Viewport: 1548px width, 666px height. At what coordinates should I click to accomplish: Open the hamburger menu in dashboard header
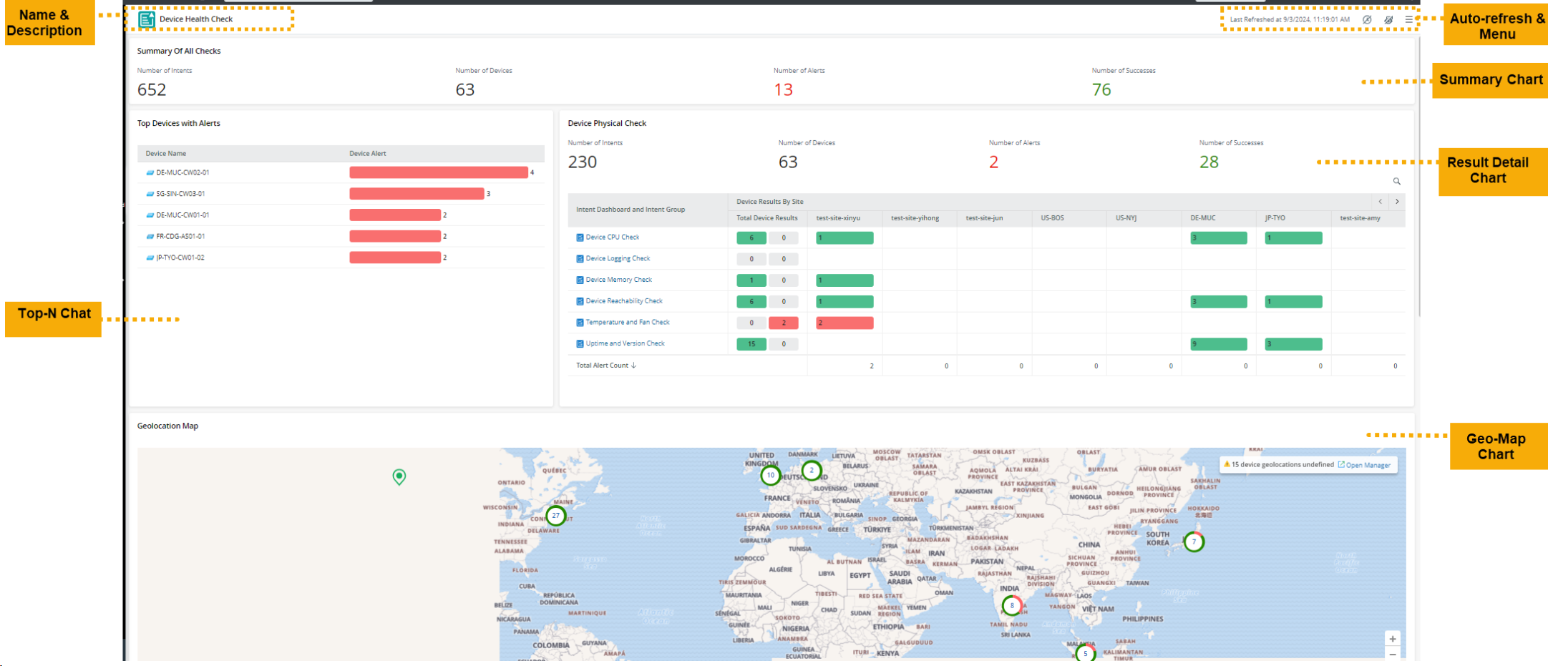click(1409, 20)
